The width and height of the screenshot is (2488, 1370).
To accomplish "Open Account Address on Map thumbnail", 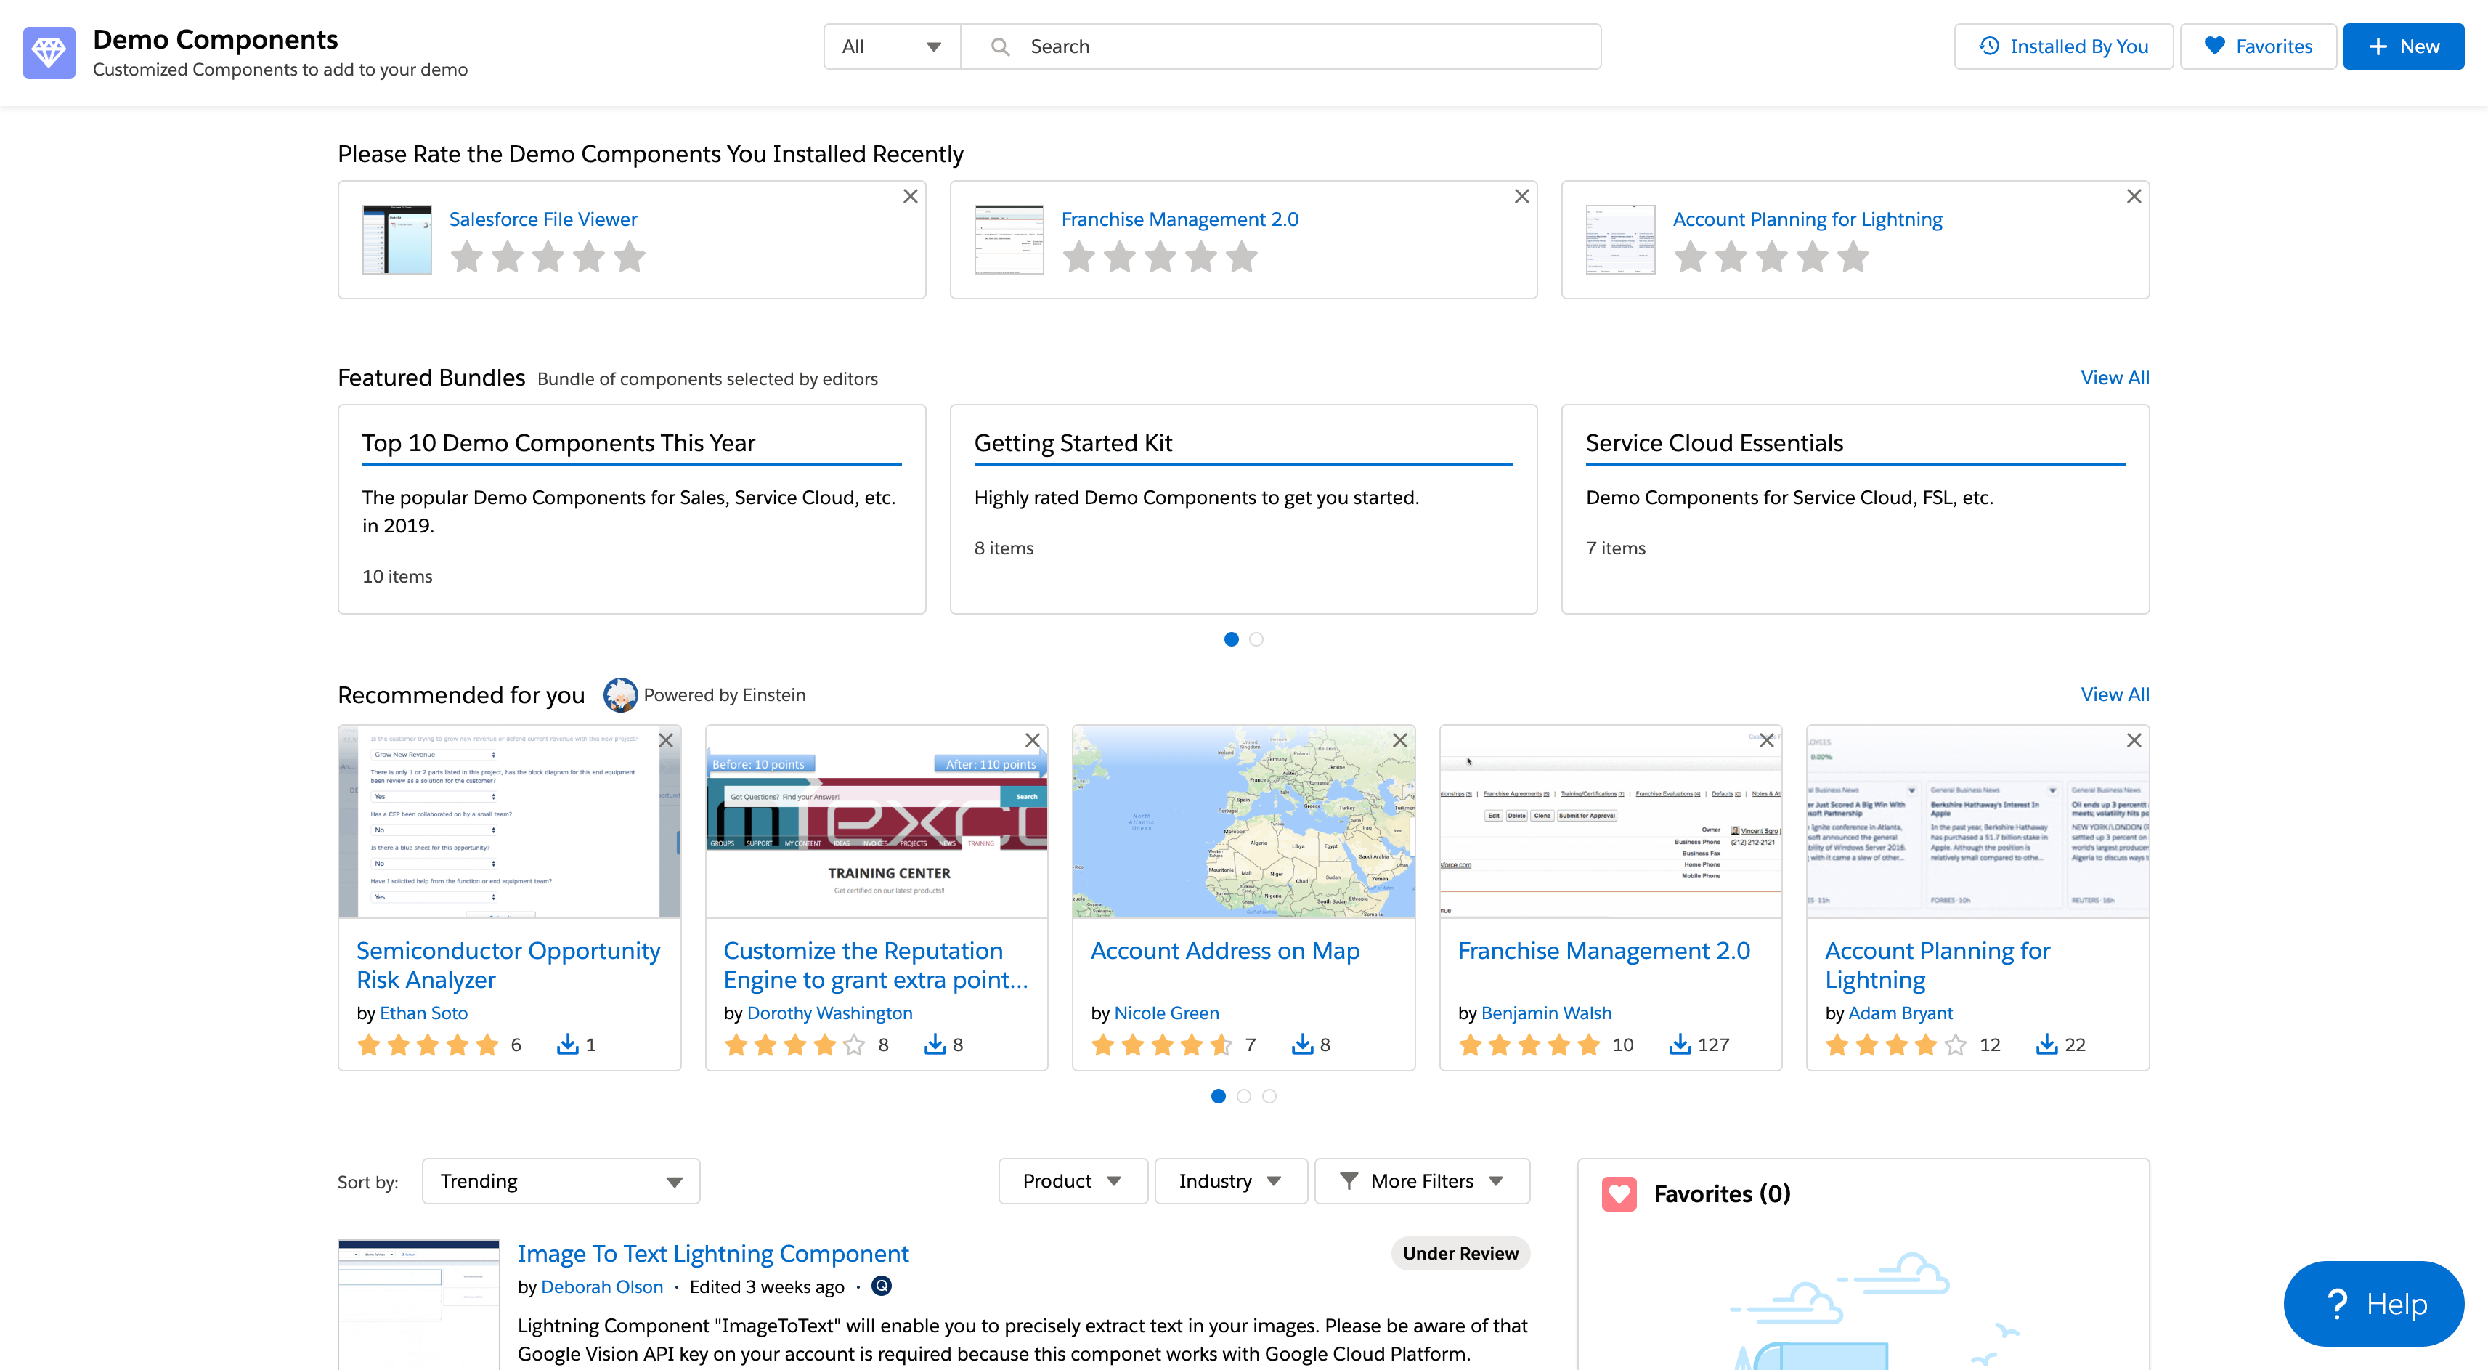I will click(1243, 822).
